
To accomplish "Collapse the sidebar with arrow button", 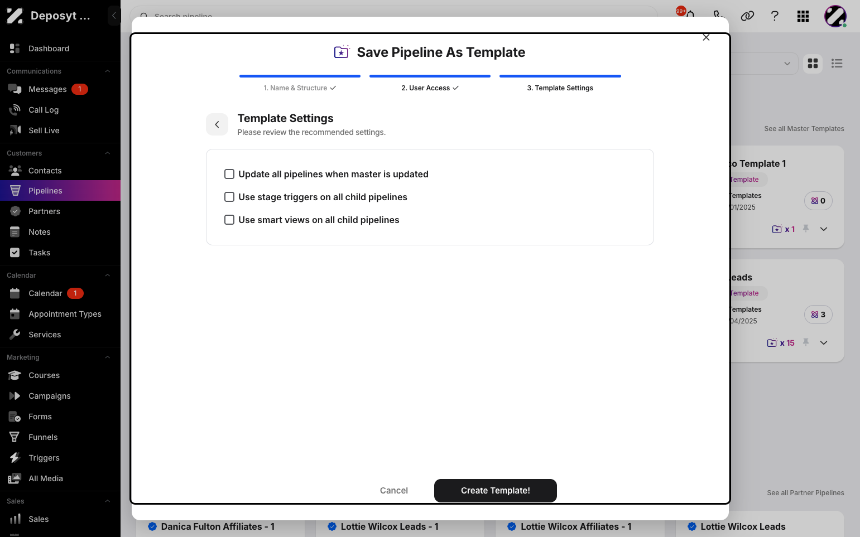I will [114, 16].
